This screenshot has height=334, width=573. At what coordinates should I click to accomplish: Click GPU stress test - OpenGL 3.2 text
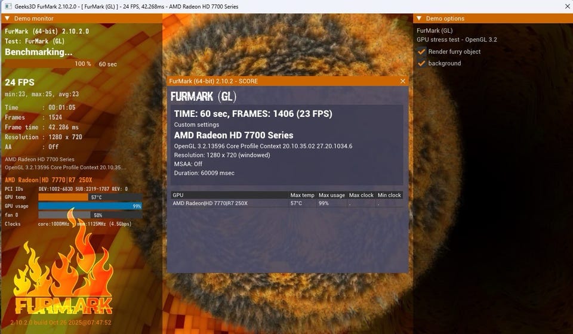tap(457, 40)
